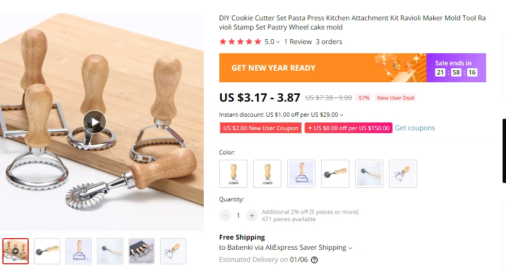Expand the 5.0 star rating dropdown
The height and width of the screenshot is (273, 506).
[x=278, y=42]
